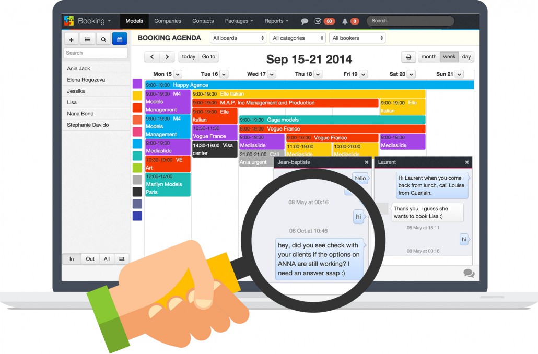The width and height of the screenshot is (538, 354).
Task: Click the print agenda icon
Action: click(408, 57)
